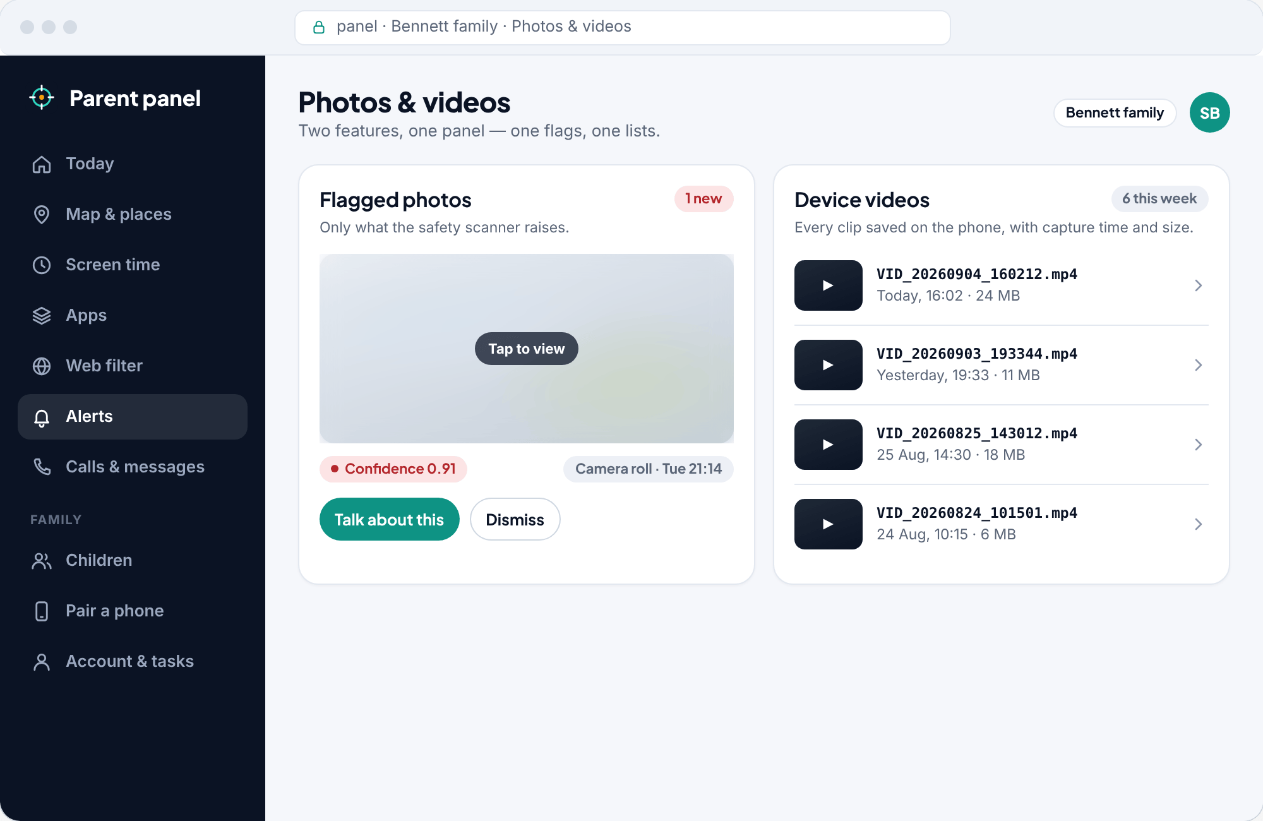Click the Parent panel title text
The height and width of the screenshot is (821, 1263).
point(135,98)
